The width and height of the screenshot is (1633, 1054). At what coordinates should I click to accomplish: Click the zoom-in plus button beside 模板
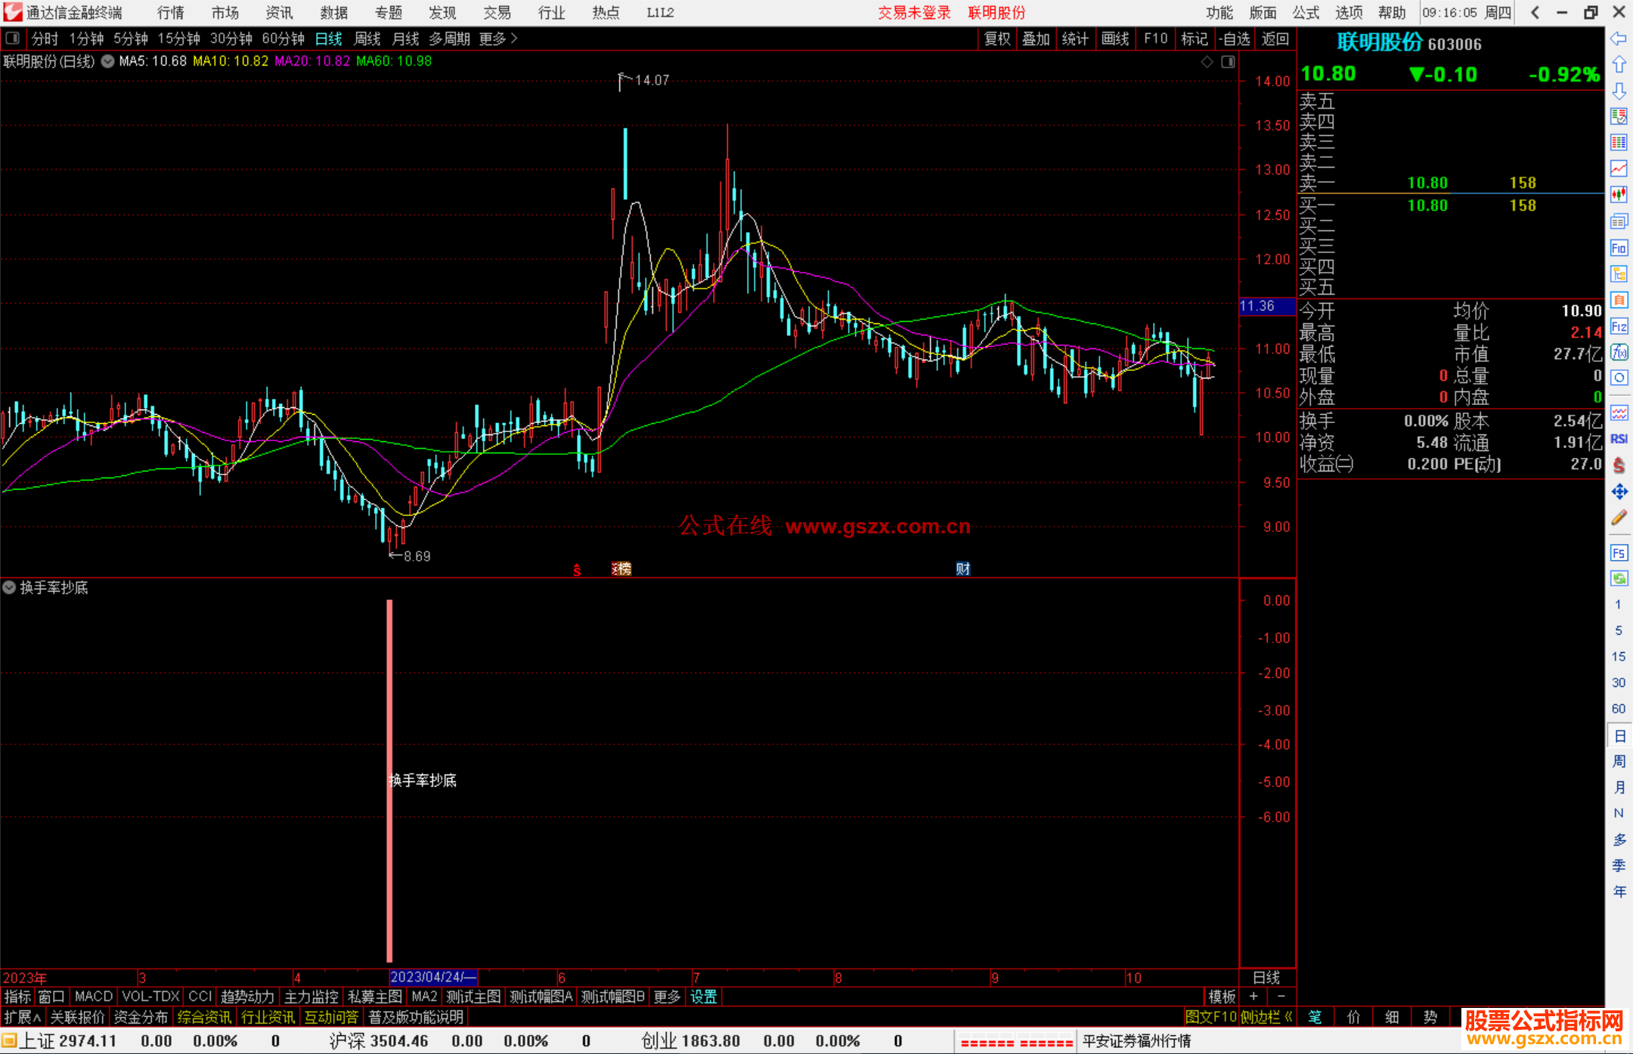click(x=1254, y=997)
